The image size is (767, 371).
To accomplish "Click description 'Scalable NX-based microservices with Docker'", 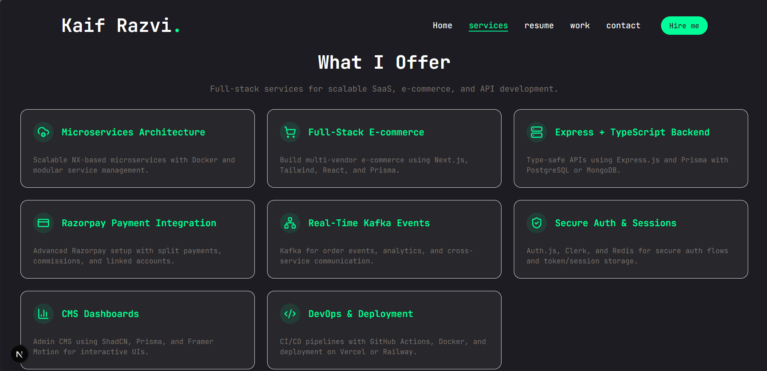I will [134, 165].
